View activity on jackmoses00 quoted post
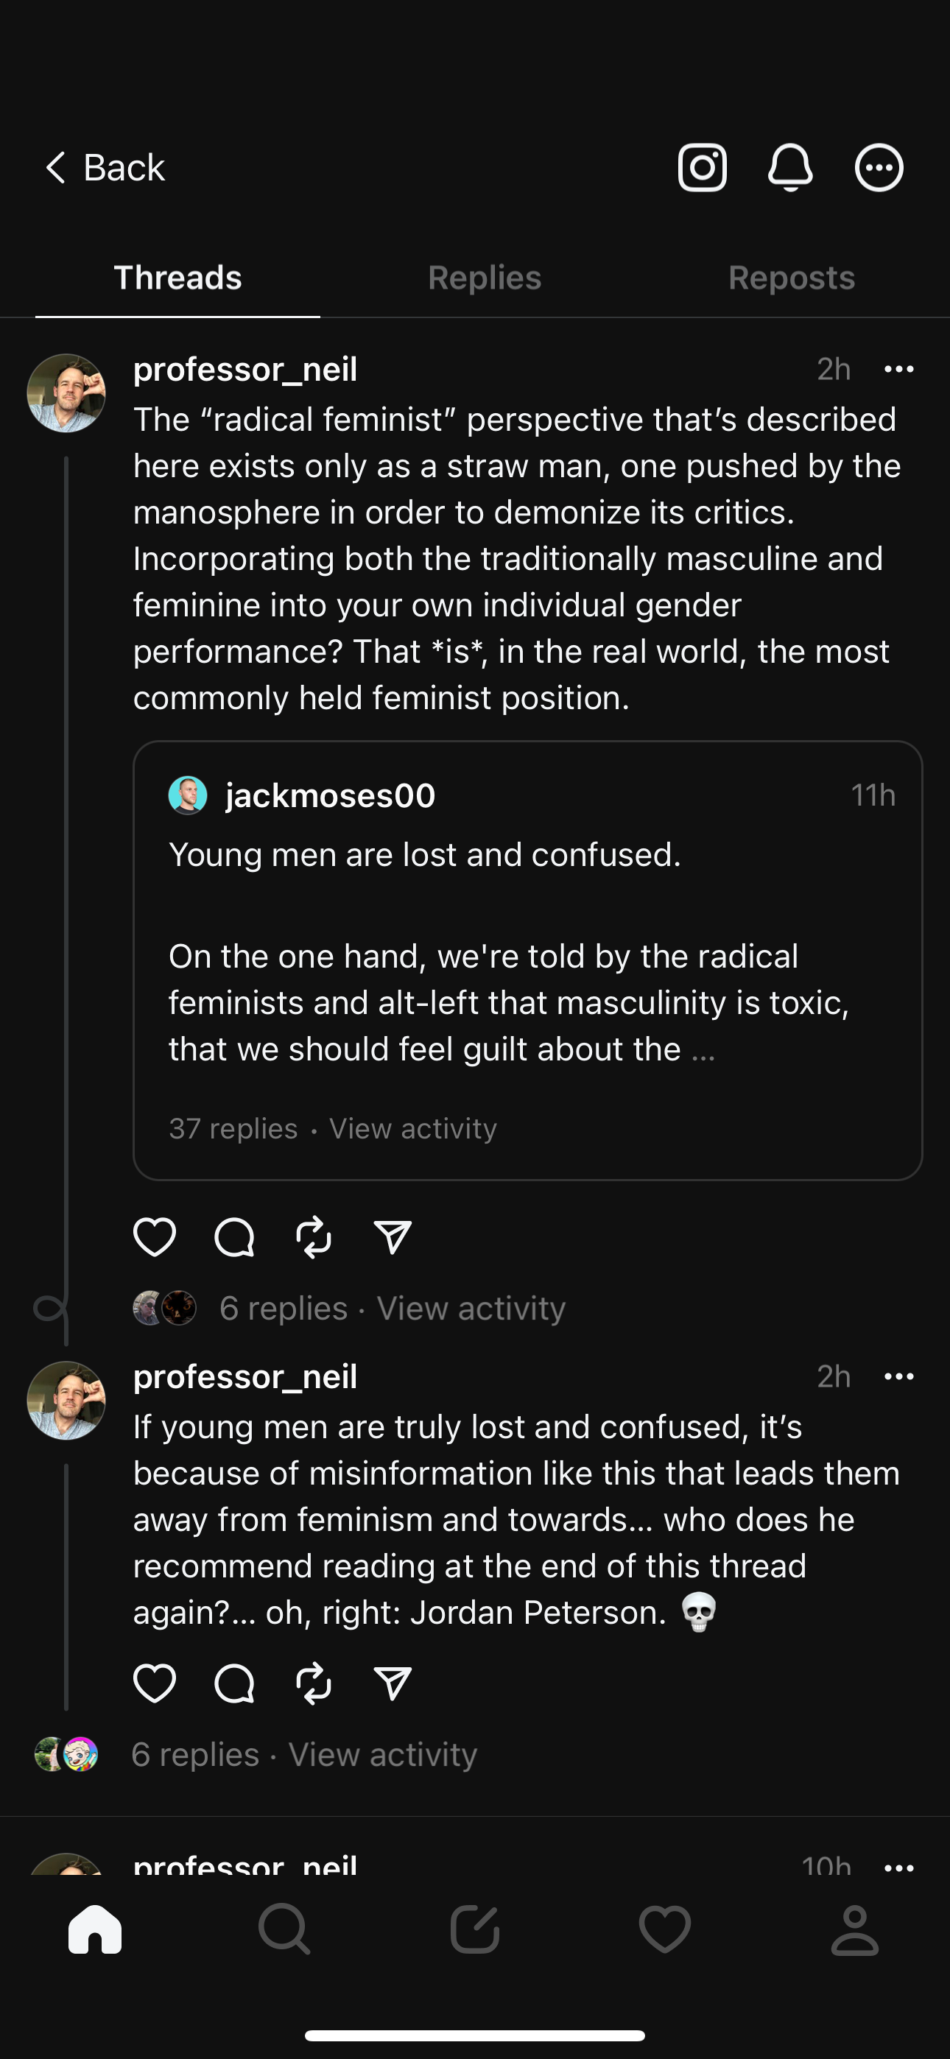This screenshot has width=950, height=2059. point(412,1129)
